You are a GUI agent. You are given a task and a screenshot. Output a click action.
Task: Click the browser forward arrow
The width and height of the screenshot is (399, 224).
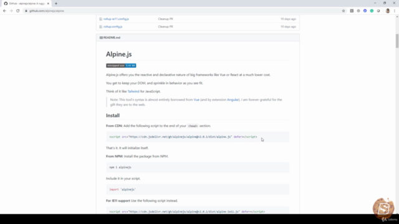pos(11,11)
